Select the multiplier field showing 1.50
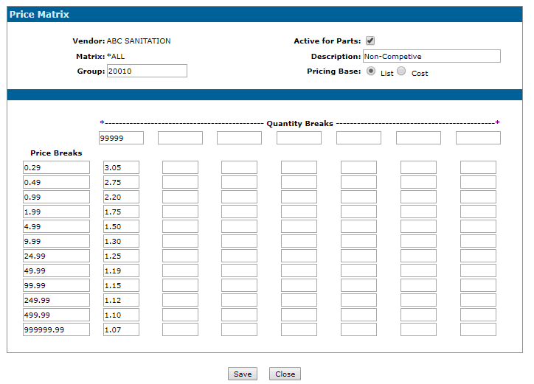 tap(121, 226)
